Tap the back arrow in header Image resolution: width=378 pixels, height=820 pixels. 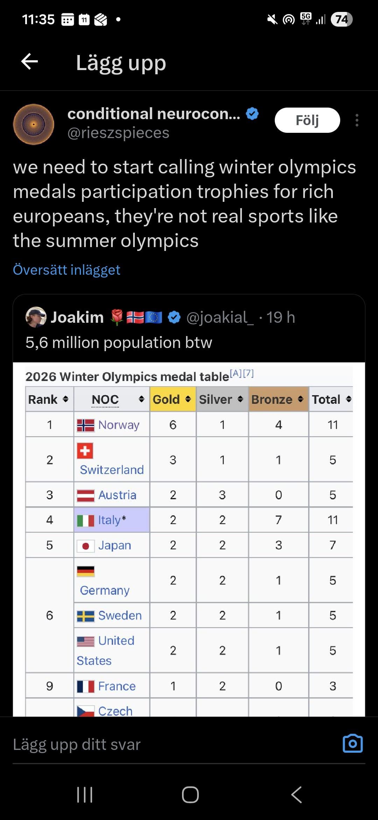30,62
